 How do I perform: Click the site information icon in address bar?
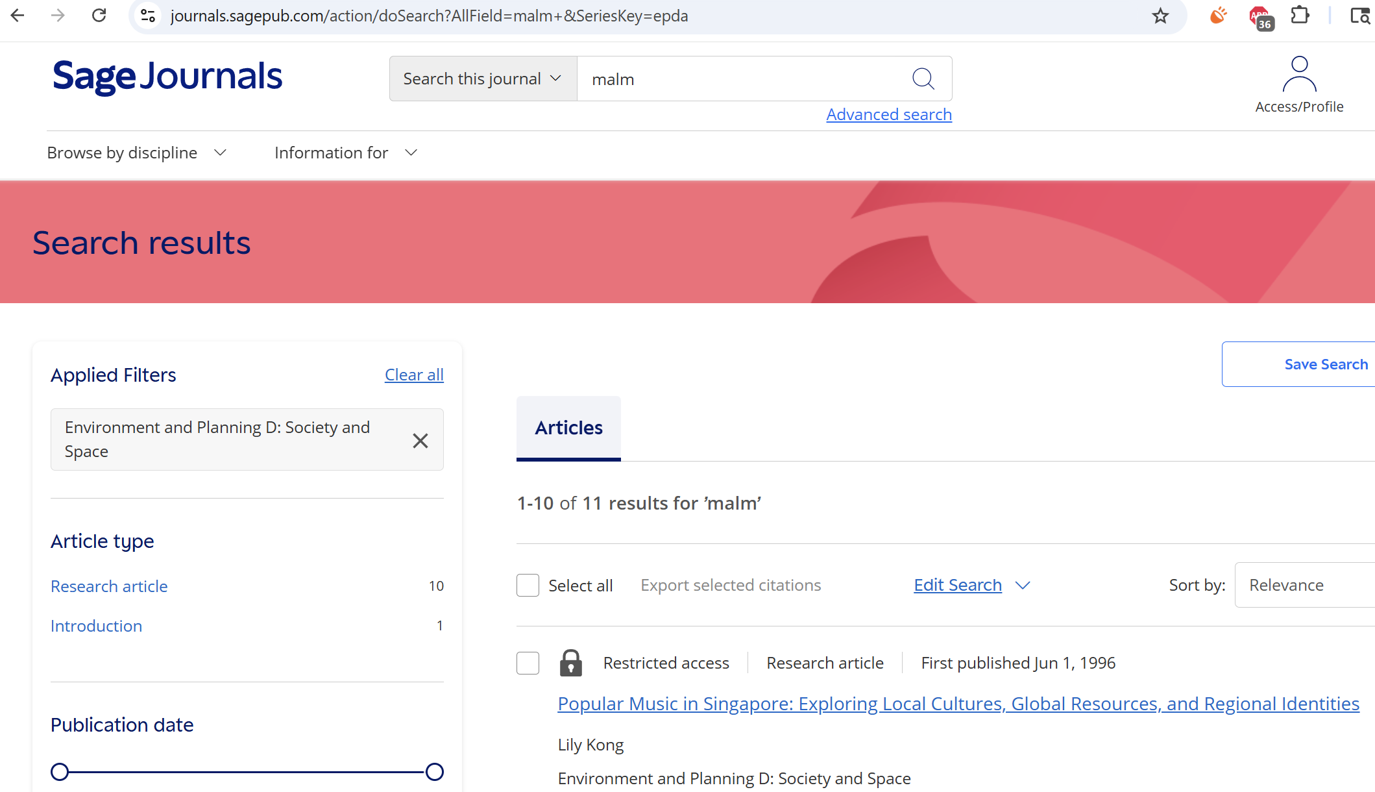pos(148,16)
